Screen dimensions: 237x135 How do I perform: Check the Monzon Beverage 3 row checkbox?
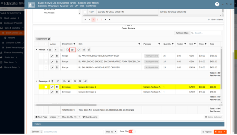coord(46,87)
